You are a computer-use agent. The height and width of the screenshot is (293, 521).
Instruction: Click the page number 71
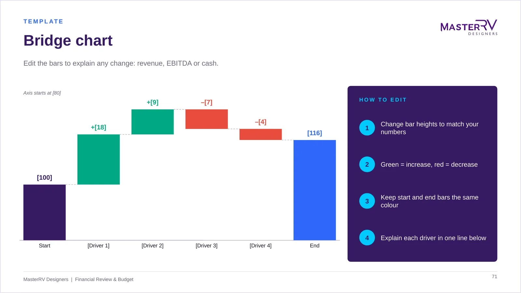pos(494,276)
